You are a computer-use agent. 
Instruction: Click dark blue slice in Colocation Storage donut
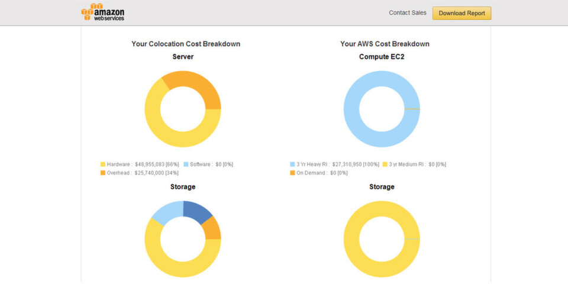click(x=196, y=212)
